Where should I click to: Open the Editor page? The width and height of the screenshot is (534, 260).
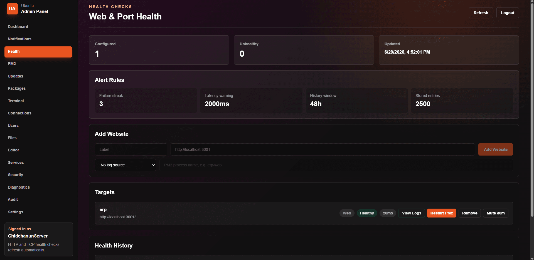point(13,150)
